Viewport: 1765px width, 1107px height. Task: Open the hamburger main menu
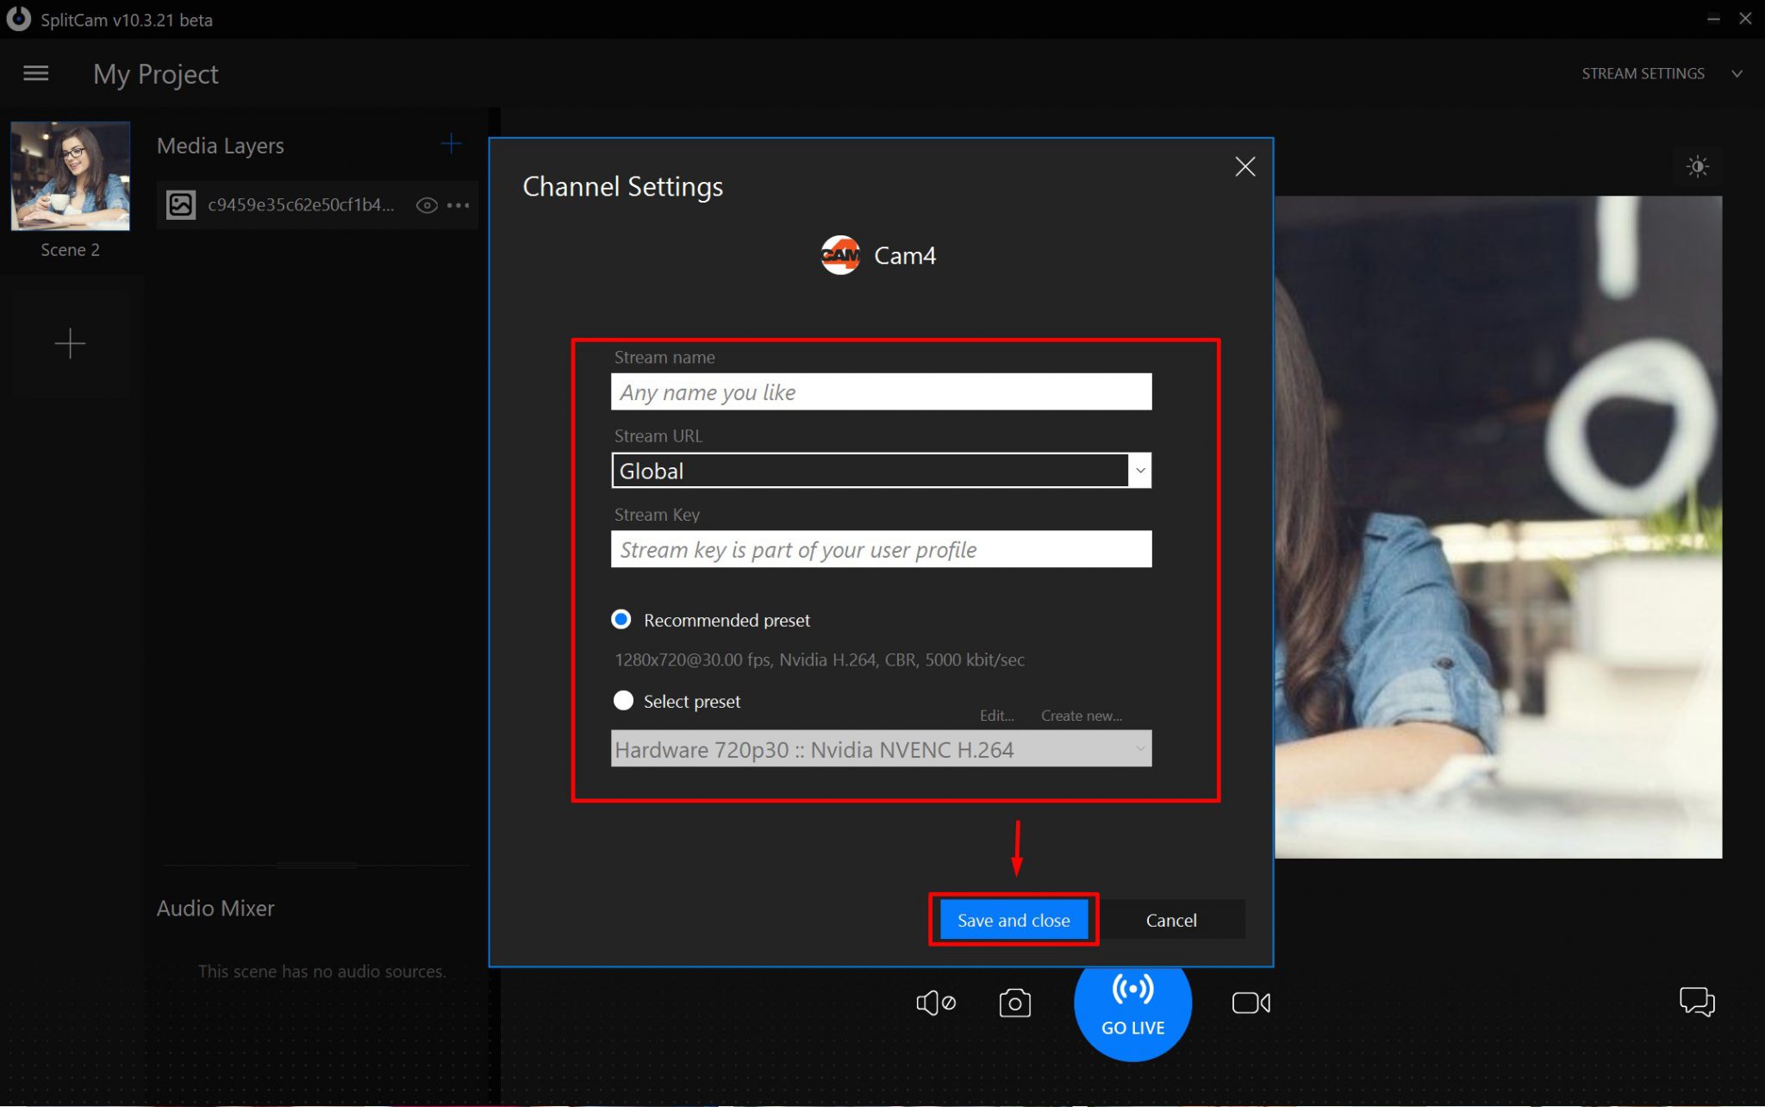click(x=35, y=73)
